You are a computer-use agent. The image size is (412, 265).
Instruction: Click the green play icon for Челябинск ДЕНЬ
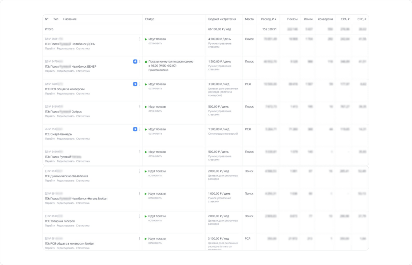pos(146,39)
